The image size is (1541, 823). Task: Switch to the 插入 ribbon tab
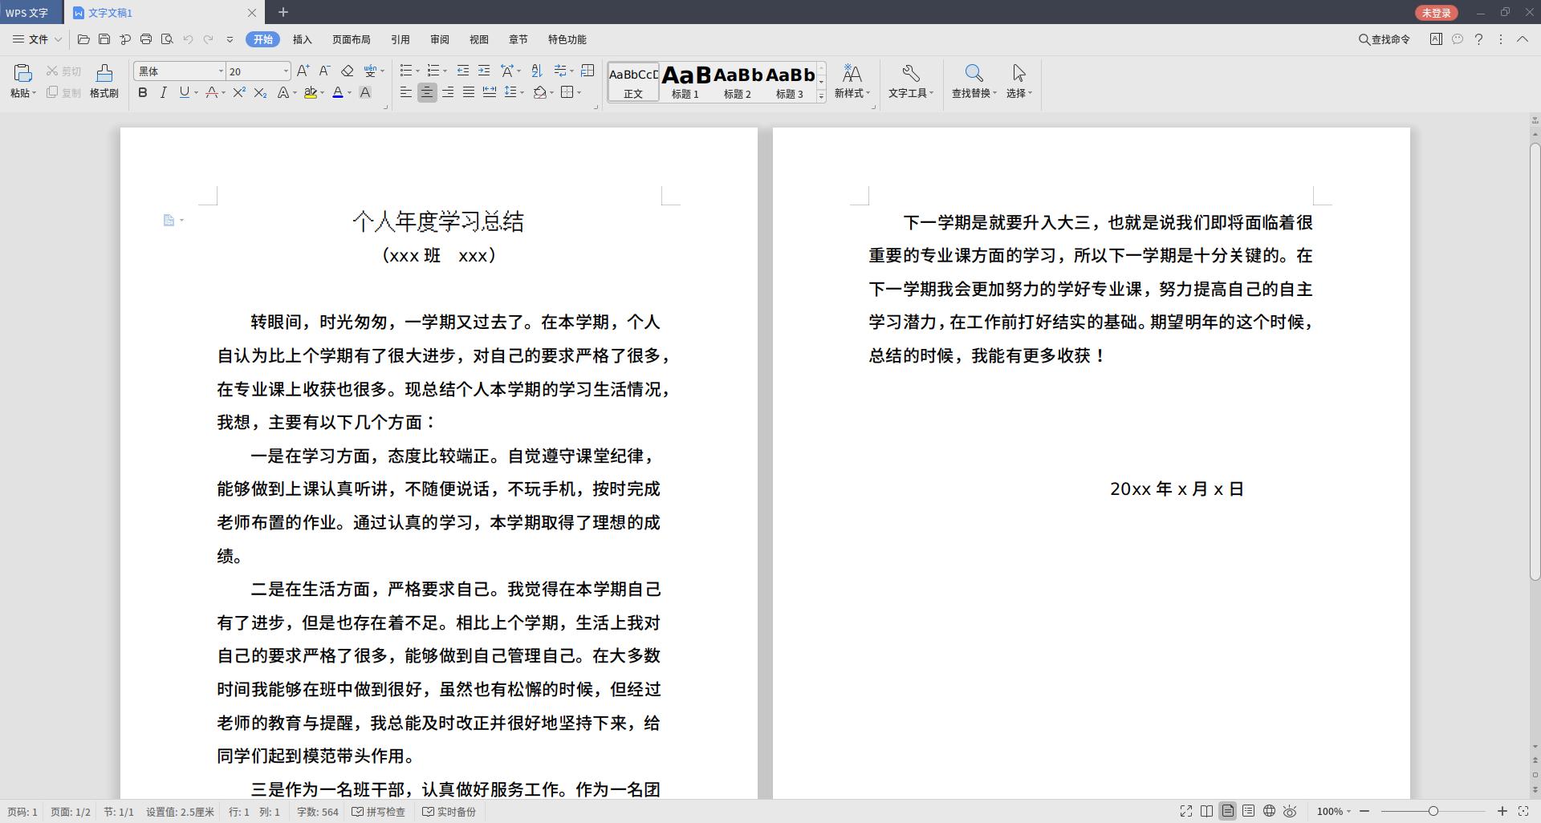[x=301, y=39]
